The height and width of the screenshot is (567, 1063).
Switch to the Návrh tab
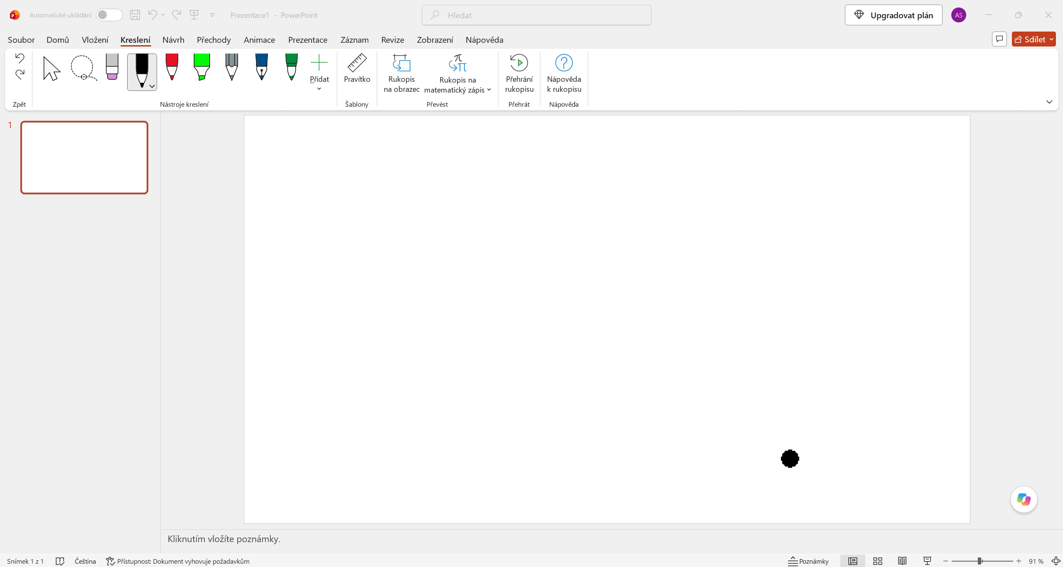pos(173,40)
